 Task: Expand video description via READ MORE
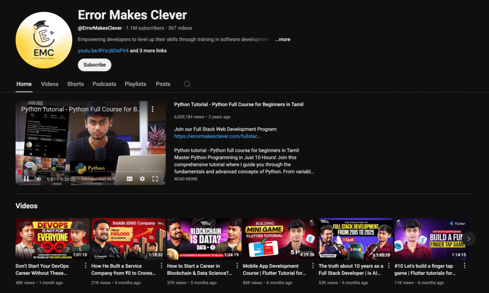point(186,179)
